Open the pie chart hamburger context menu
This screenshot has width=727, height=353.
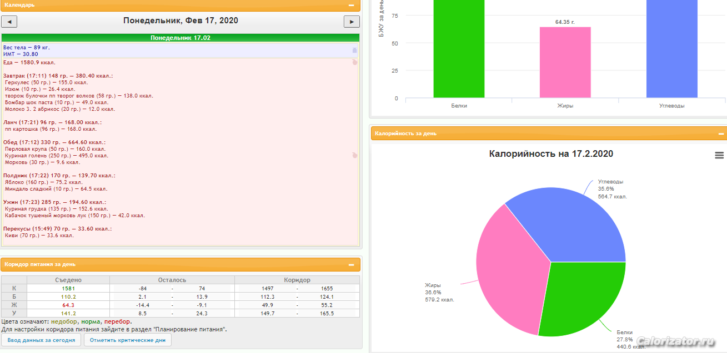coord(719,156)
